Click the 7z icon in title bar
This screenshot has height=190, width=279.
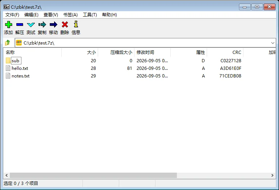click(x=7, y=7)
